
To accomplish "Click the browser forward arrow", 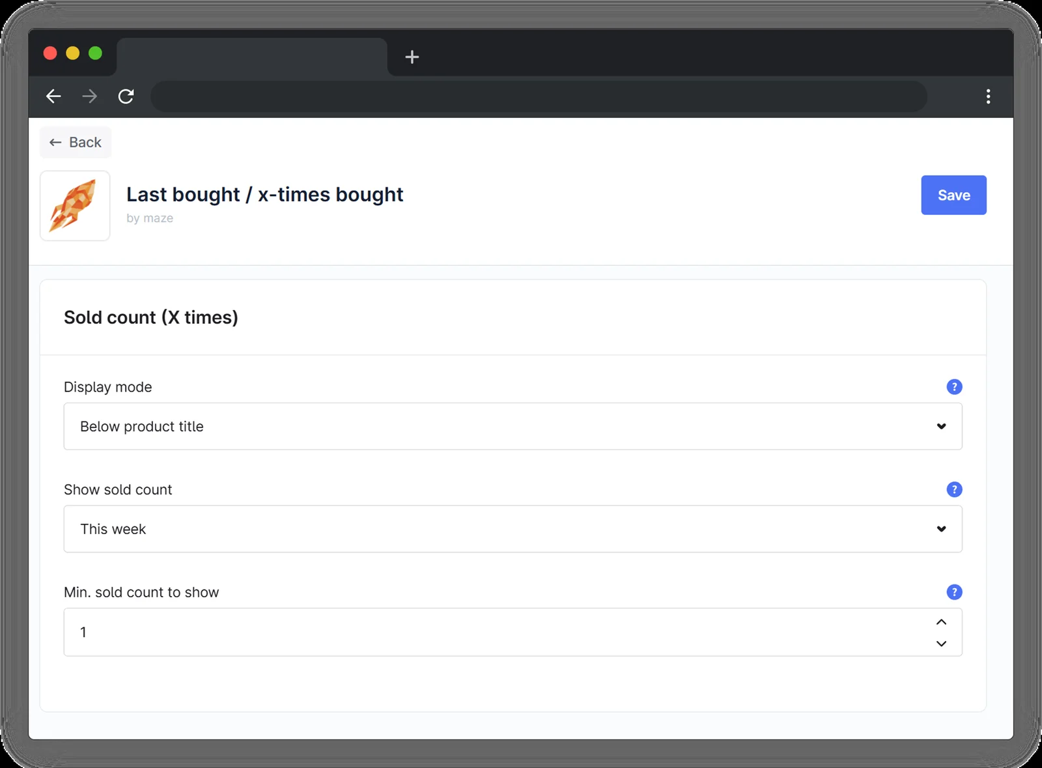I will pos(89,96).
